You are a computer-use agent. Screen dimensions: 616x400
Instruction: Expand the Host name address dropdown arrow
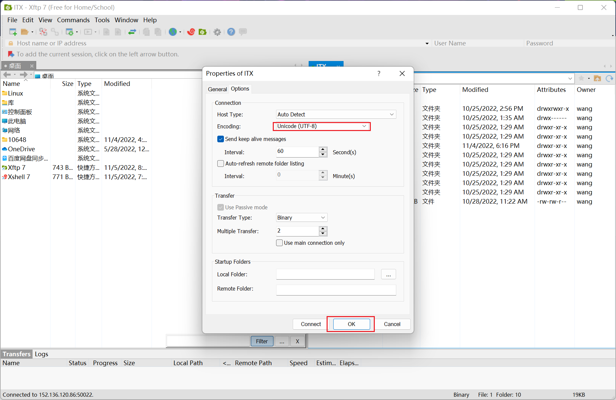point(427,43)
